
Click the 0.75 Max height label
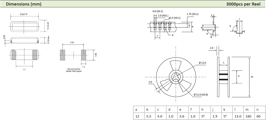pyautogui.click(x=48, y=40)
